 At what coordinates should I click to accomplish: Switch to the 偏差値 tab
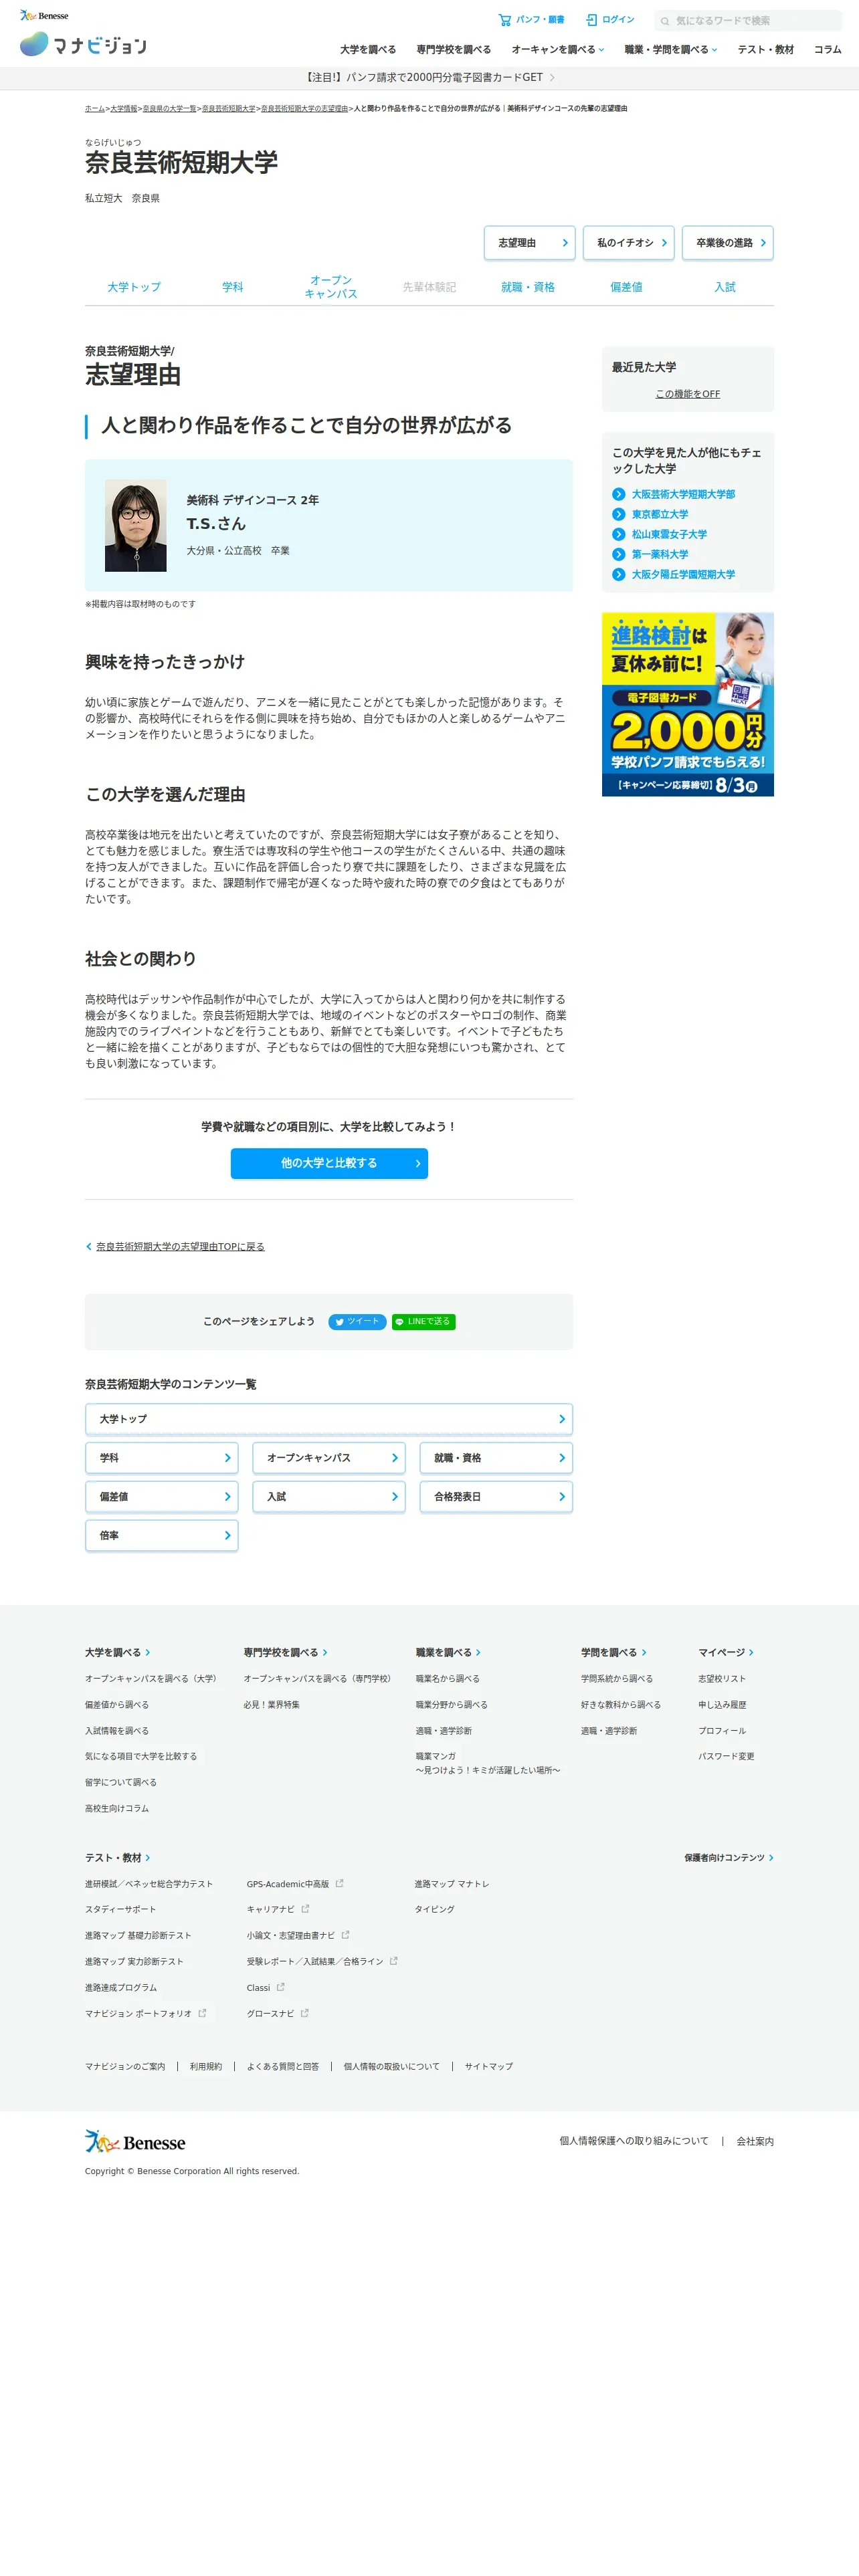click(626, 287)
